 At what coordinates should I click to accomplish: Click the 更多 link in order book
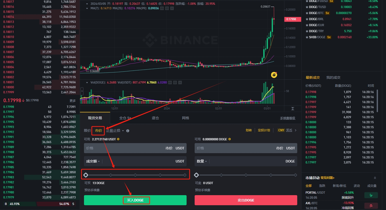pyautogui.click(x=73, y=101)
